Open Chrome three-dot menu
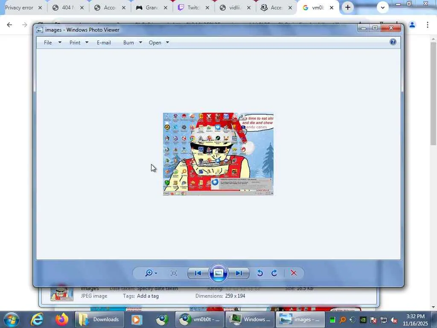 (428, 25)
